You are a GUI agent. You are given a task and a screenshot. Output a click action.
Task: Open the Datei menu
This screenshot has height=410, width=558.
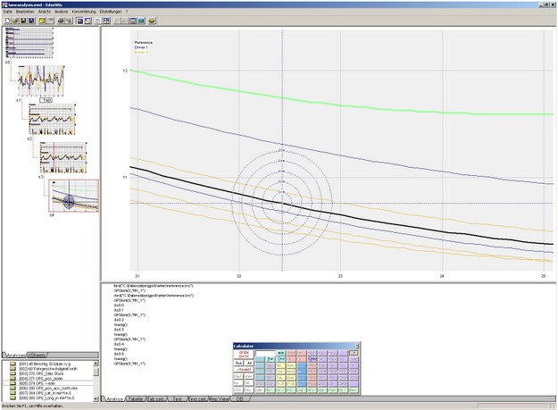[x=7, y=11]
